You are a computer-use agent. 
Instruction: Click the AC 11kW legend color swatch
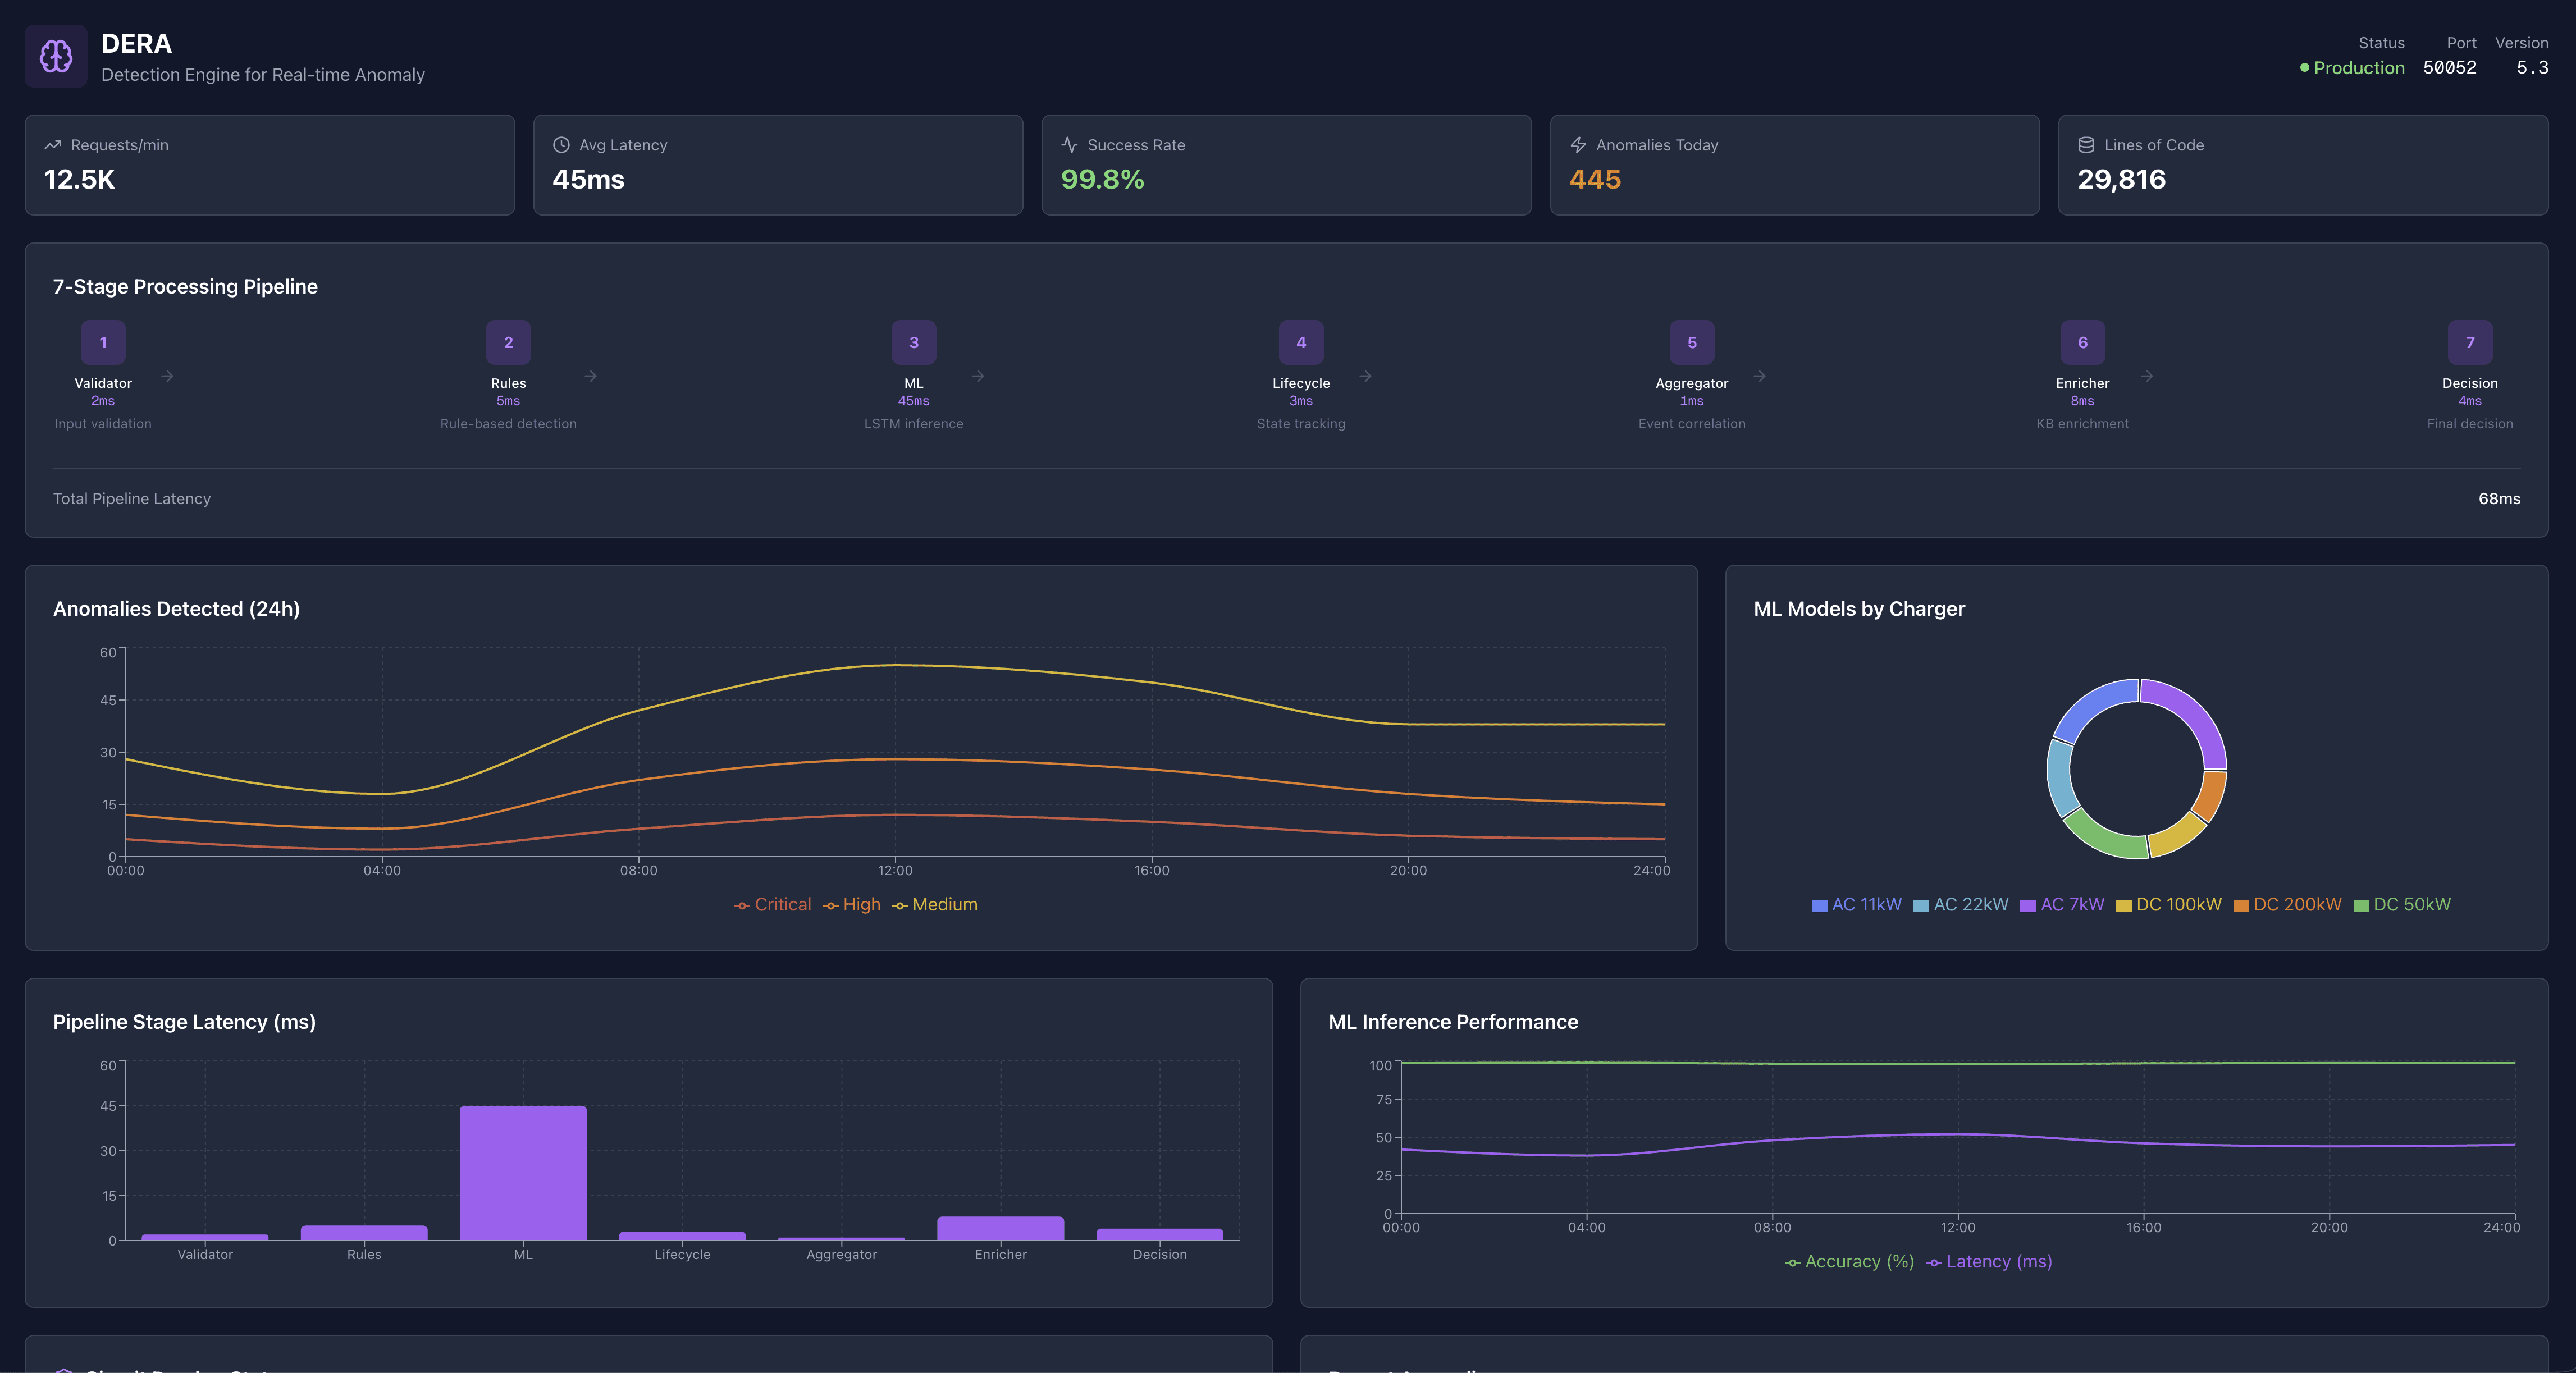point(1819,905)
